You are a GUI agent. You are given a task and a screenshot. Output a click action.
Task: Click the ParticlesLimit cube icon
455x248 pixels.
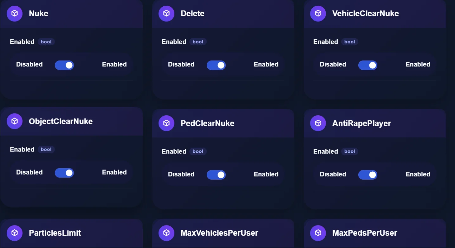pyautogui.click(x=15, y=233)
